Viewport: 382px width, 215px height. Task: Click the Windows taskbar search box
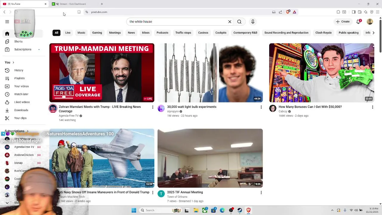coord(160,210)
